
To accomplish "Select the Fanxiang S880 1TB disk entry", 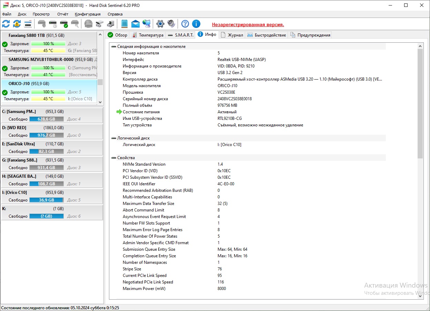I will (x=49, y=43).
